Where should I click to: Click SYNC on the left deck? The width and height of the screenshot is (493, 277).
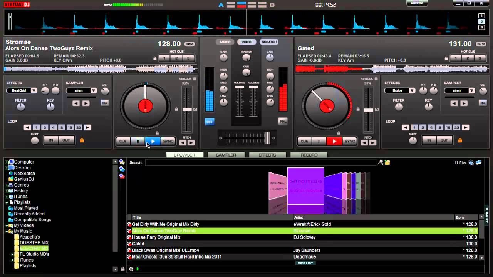168,141
